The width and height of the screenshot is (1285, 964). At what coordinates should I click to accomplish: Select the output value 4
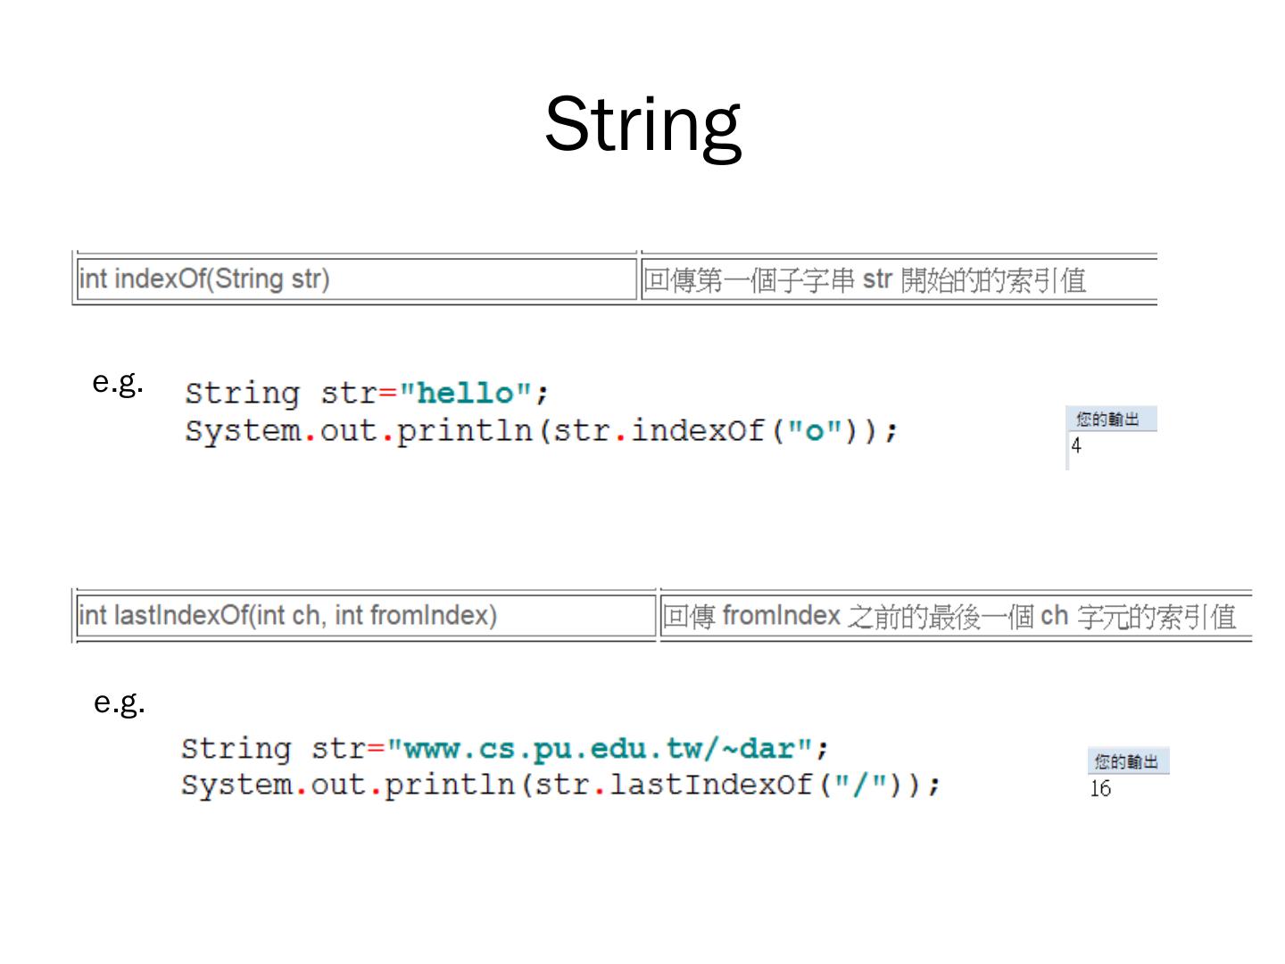coord(1076,445)
